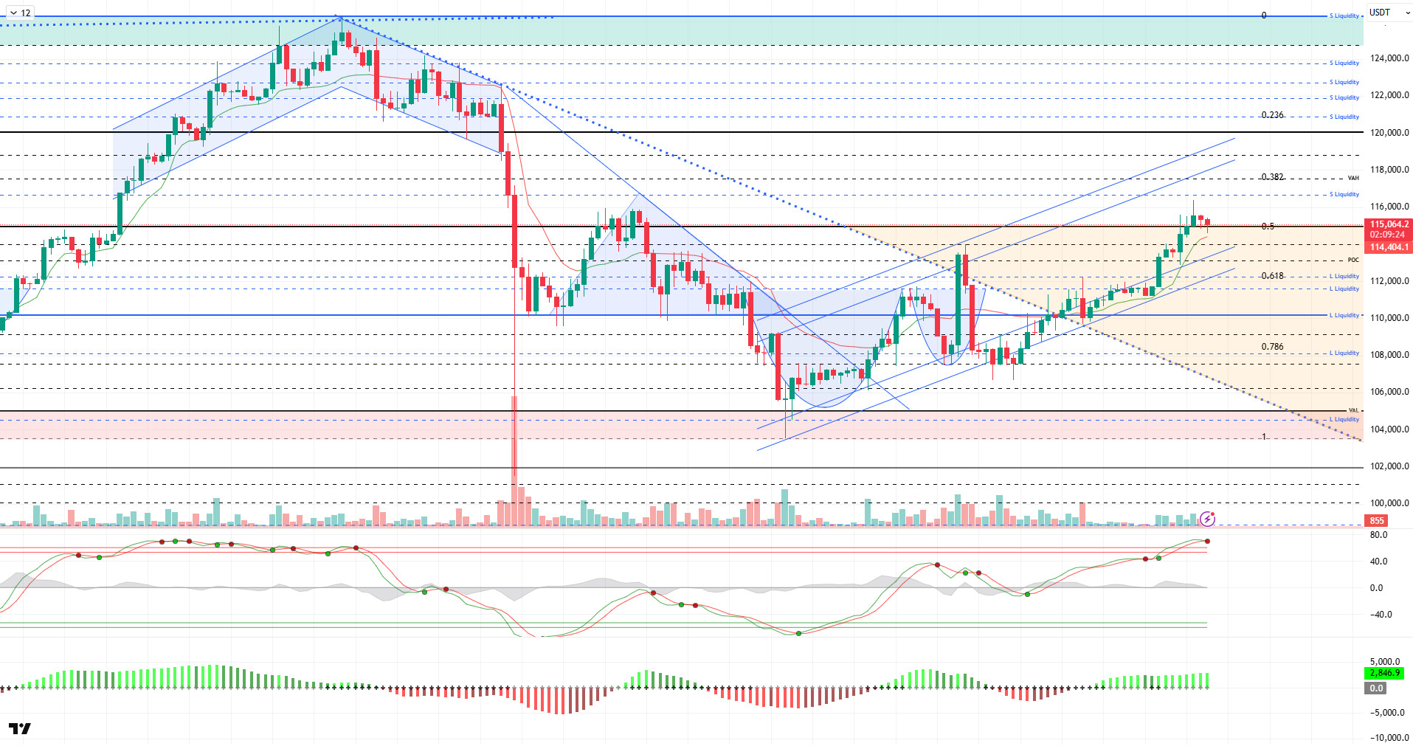The image size is (1413, 746).
Task: Click the red 115,064.2 current price label
Action: 1389,224
